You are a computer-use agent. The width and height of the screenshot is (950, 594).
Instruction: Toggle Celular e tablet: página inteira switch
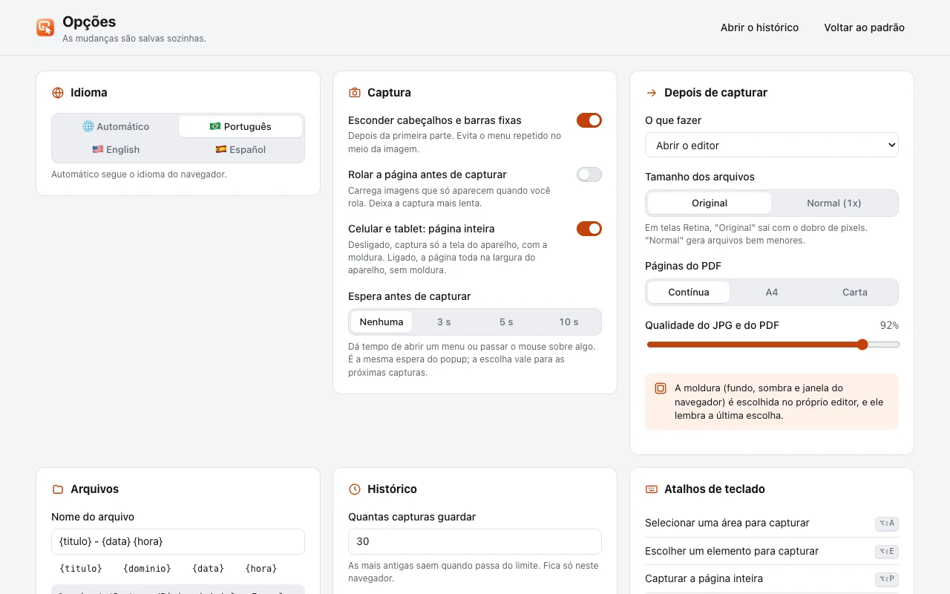589,229
